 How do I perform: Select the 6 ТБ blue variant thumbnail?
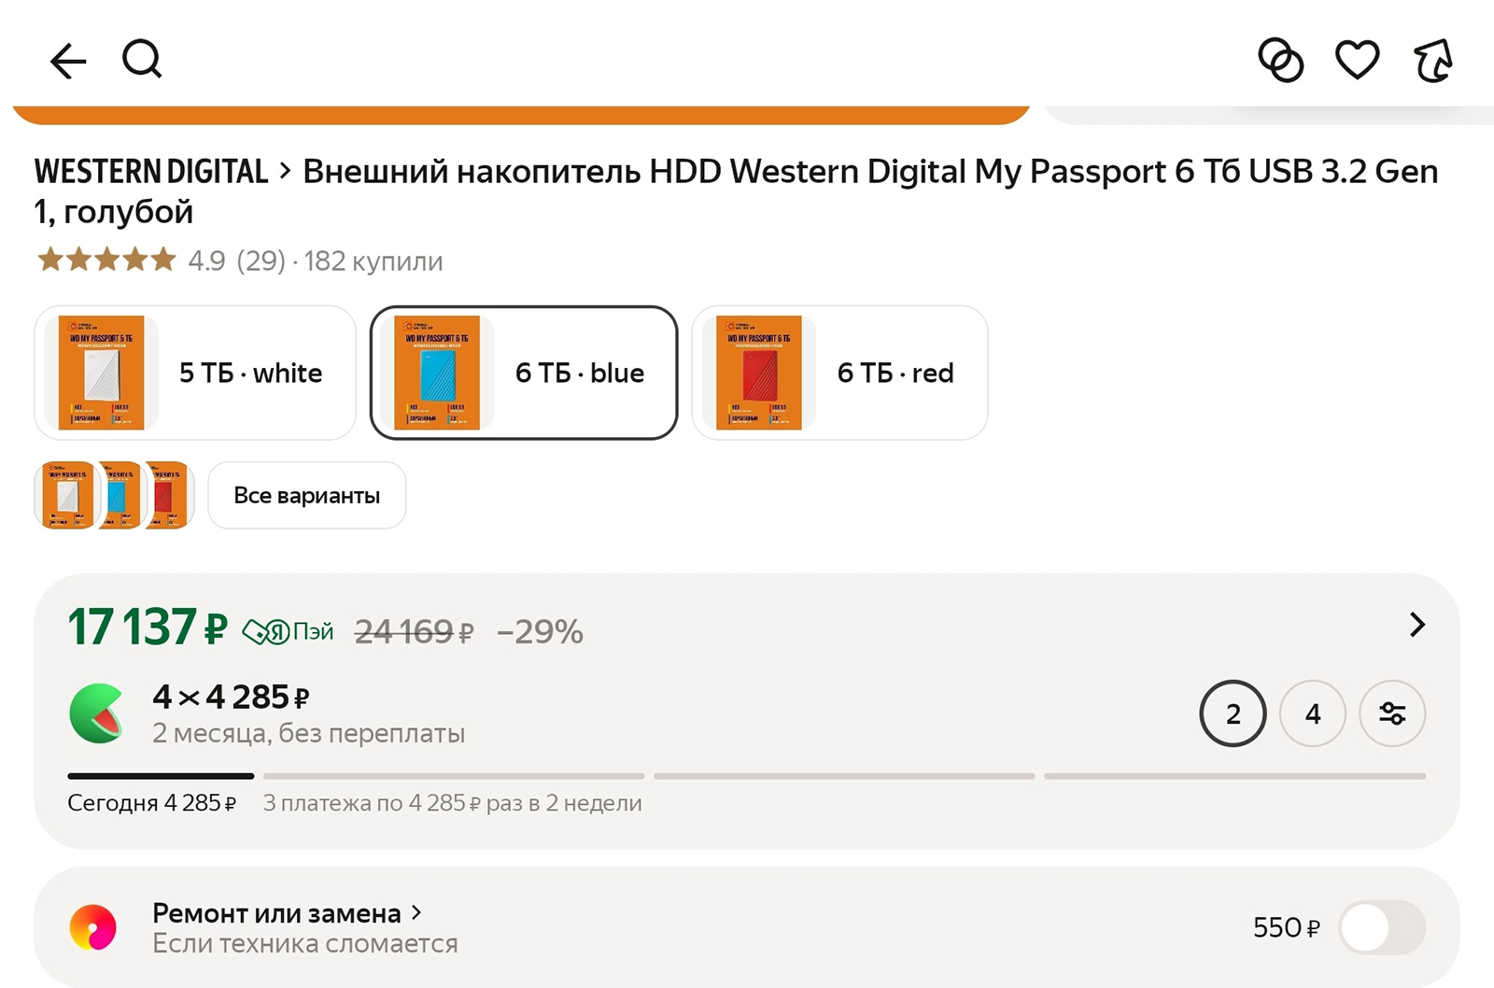click(437, 373)
